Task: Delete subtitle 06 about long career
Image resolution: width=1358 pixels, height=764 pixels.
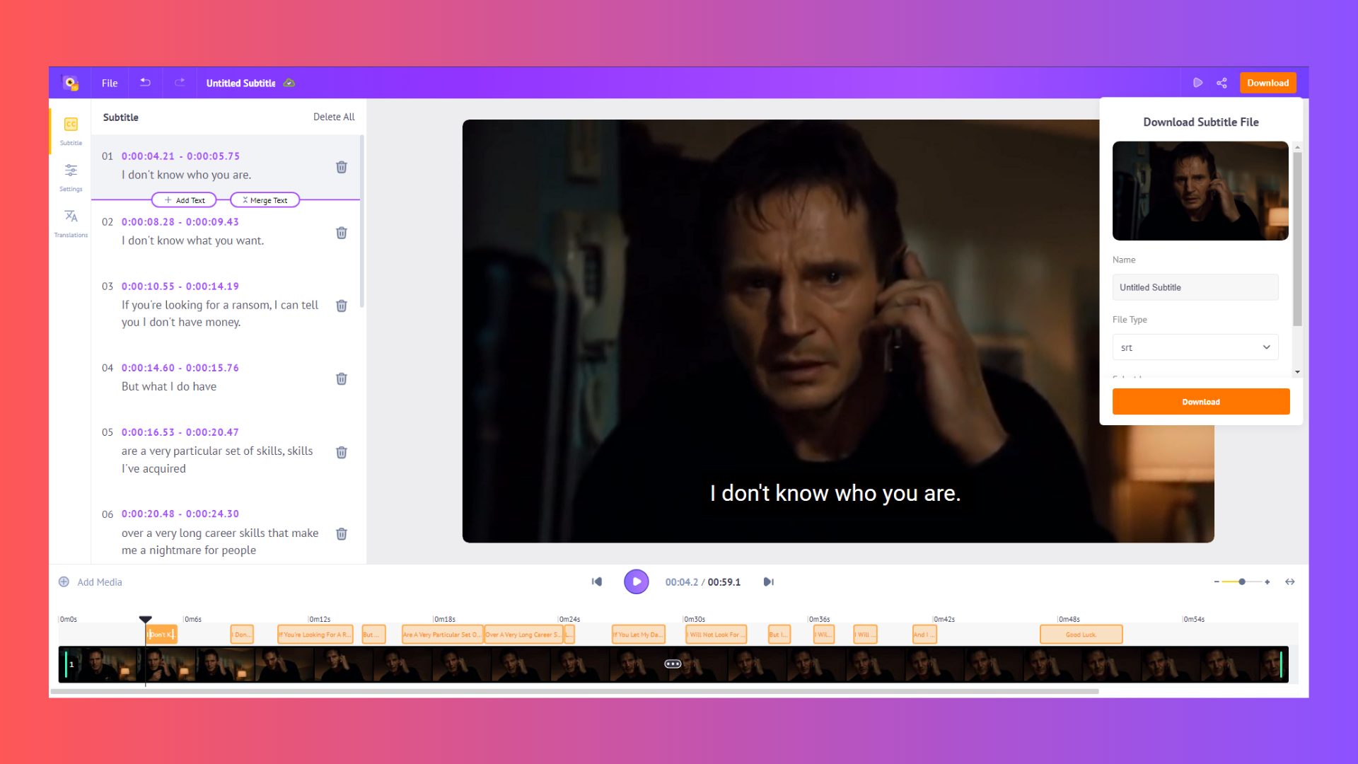Action: (x=342, y=533)
